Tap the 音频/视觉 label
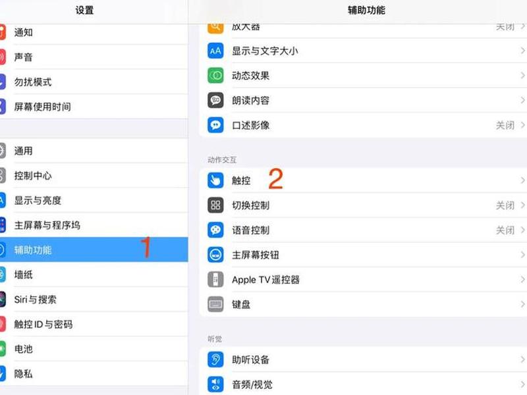The width and height of the screenshot is (527, 395). (x=252, y=384)
